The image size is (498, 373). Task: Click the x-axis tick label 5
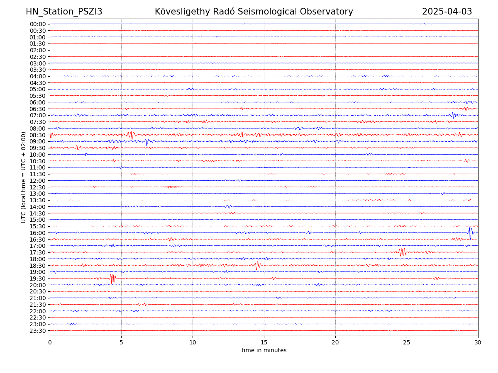121,343
